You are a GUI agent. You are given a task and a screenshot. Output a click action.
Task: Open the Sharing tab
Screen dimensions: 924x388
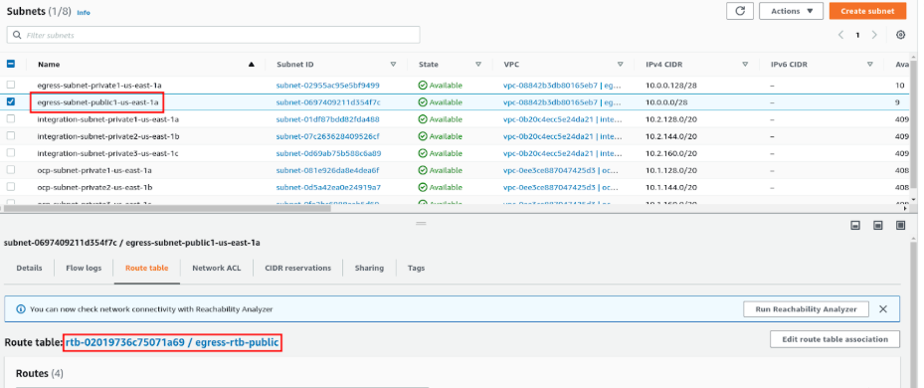point(369,268)
